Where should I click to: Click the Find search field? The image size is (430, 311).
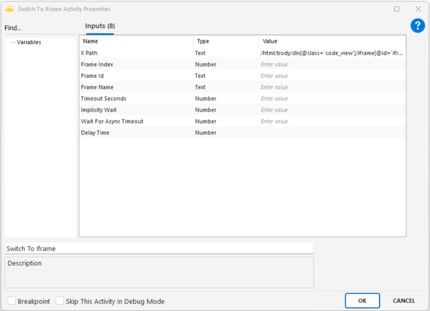click(40, 28)
